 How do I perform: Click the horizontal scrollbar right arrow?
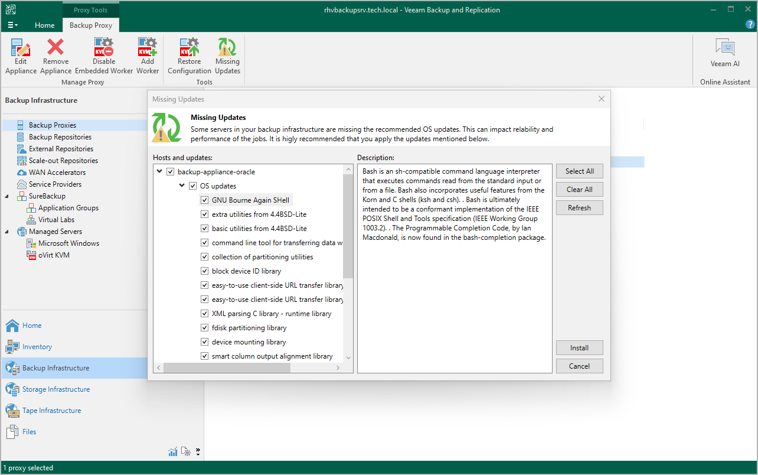(338, 367)
